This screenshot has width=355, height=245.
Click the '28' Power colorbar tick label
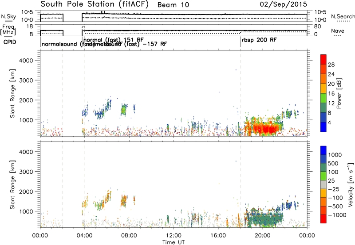point(331,65)
